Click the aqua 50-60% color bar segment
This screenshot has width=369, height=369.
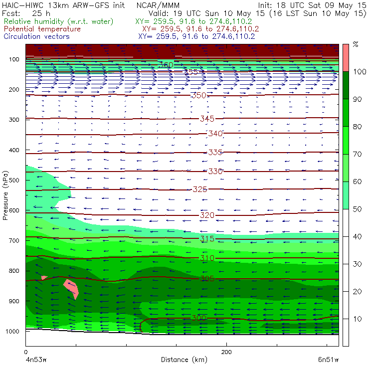pyautogui.click(x=346, y=195)
